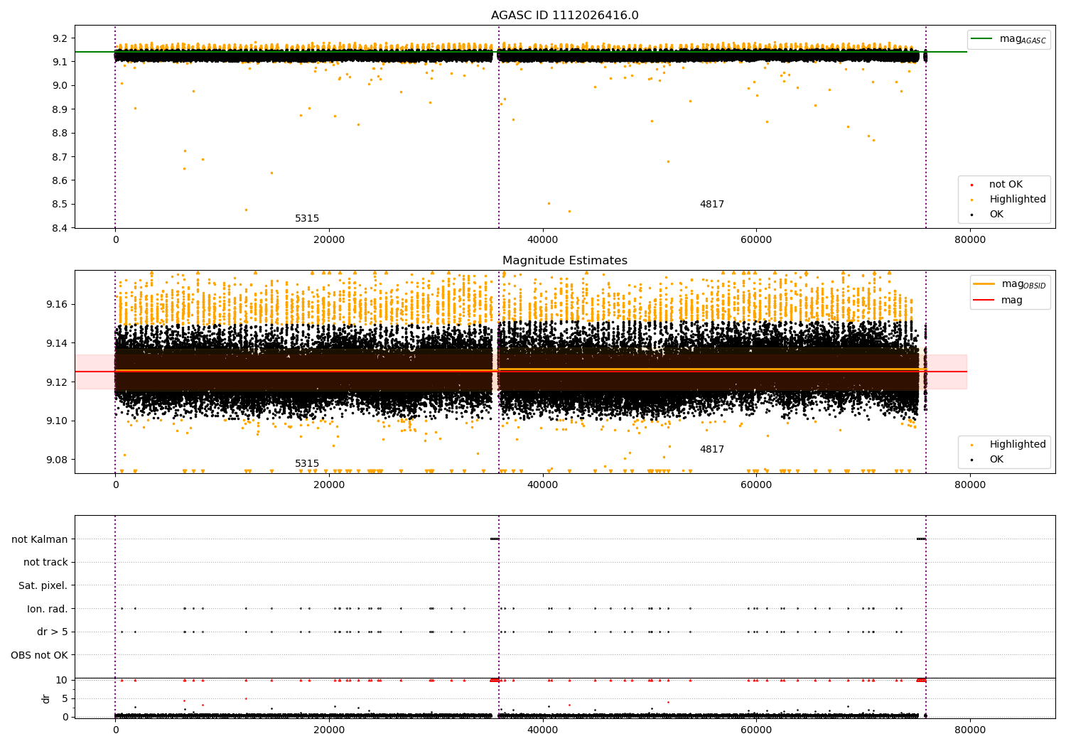The image size is (1066, 746).
Task: Click the 'Sat. pixel.' row label
Action: point(43,585)
